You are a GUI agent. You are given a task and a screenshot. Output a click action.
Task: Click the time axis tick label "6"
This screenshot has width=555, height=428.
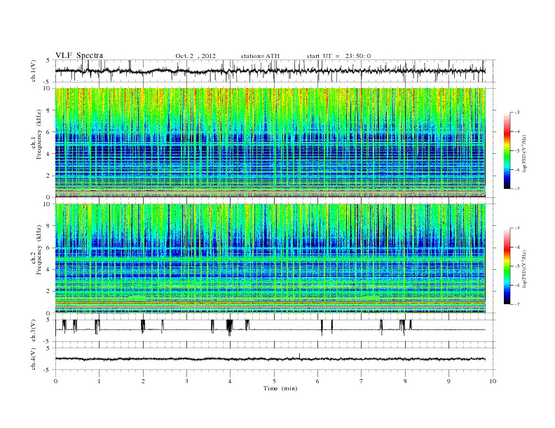(318, 381)
